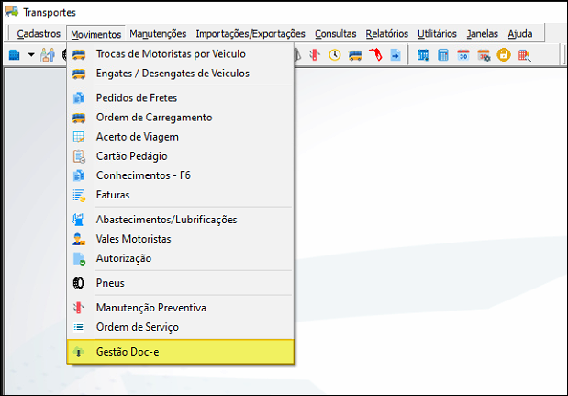Viewport: 568px width, 396px height.
Task: Choose Autorização menu entry
Action: [181, 258]
